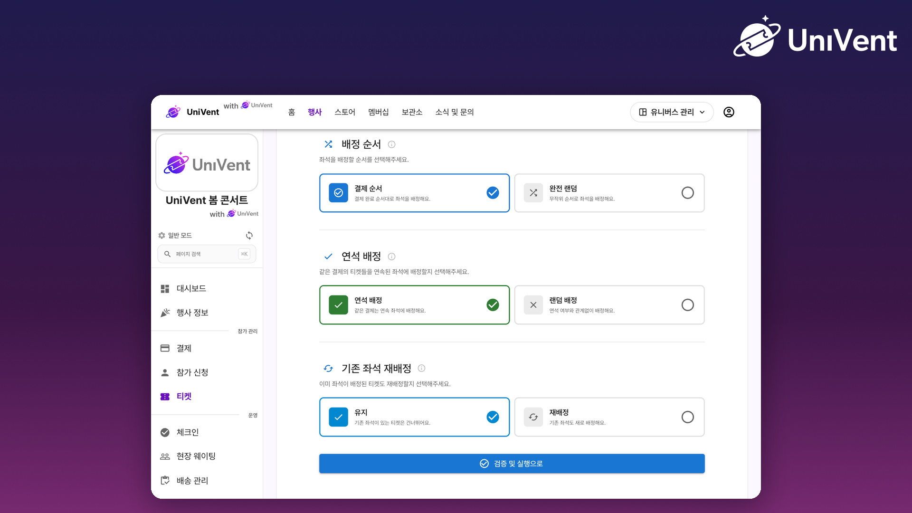Image resolution: width=912 pixels, height=513 pixels.
Task: Click the credit card icon for 결제
Action: [x=165, y=348]
